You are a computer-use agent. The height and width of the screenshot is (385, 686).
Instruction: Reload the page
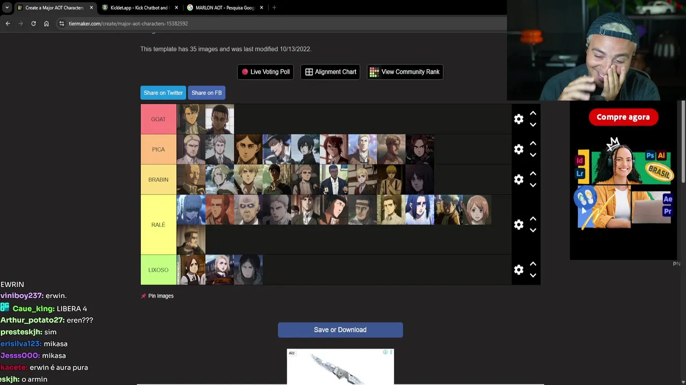[x=33, y=24]
